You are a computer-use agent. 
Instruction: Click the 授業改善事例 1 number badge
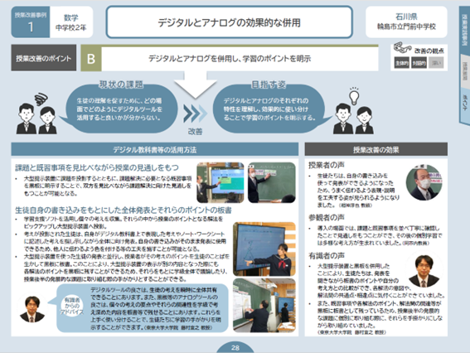coord(31,22)
